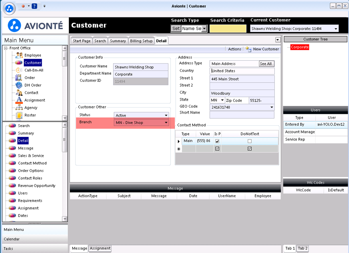Viewport: 349px width, 253px height.
Task: Switch to the Billing Setup tab
Action: (141, 41)
